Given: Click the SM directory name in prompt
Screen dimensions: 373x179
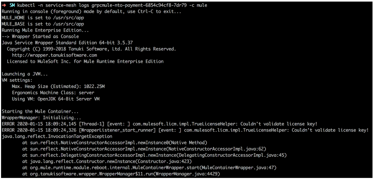Looking at the screenshot, I should 12,5.
